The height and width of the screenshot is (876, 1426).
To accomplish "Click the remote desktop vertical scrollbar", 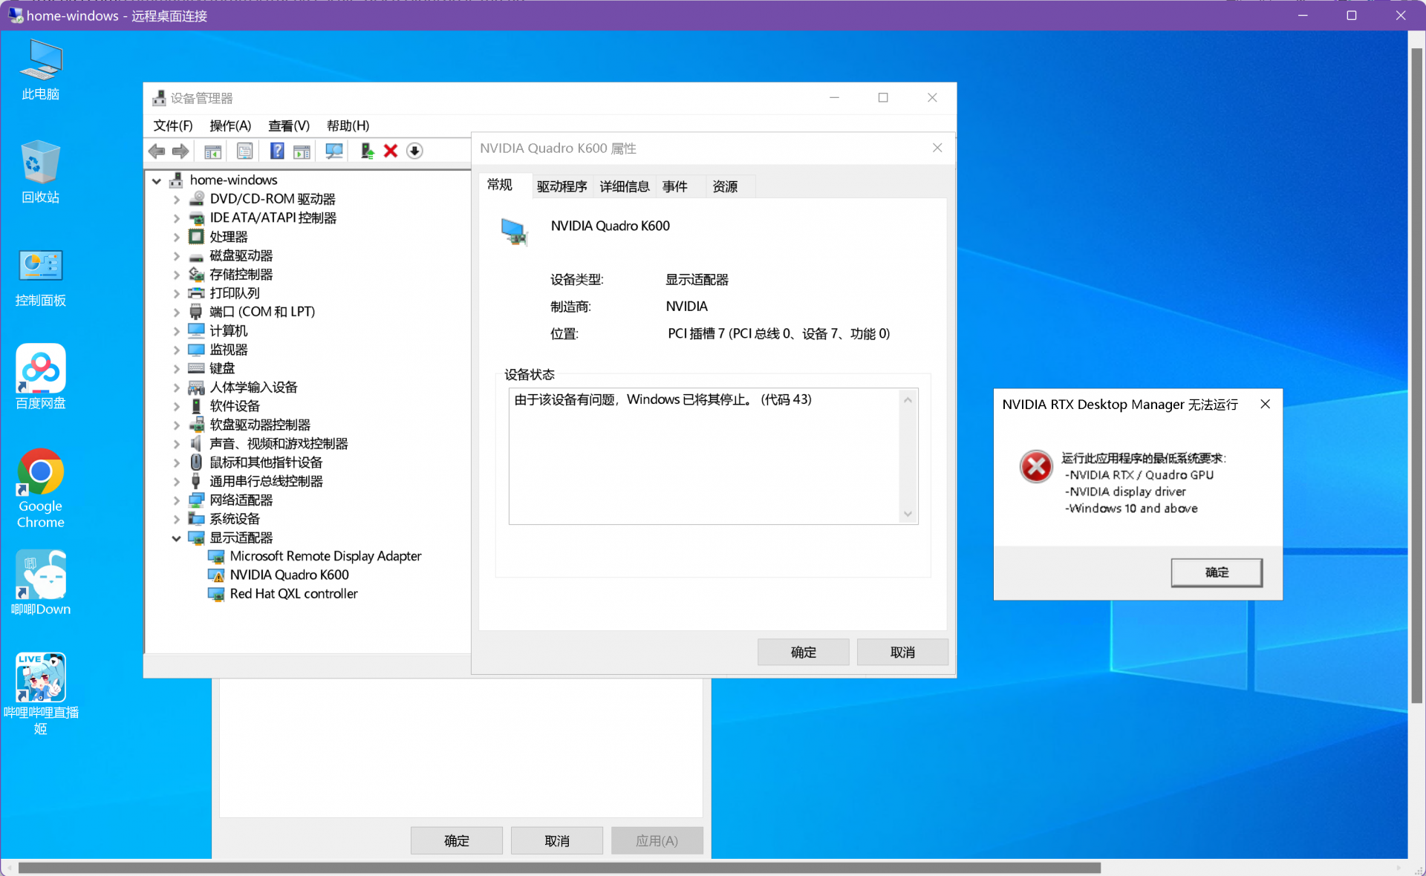I will coord(1417,375).
